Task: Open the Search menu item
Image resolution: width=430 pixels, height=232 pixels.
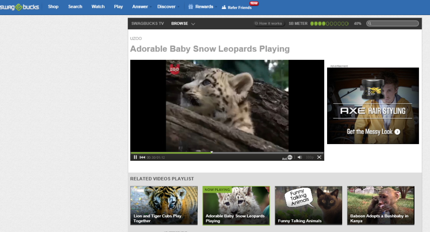Action: (75, 7)
